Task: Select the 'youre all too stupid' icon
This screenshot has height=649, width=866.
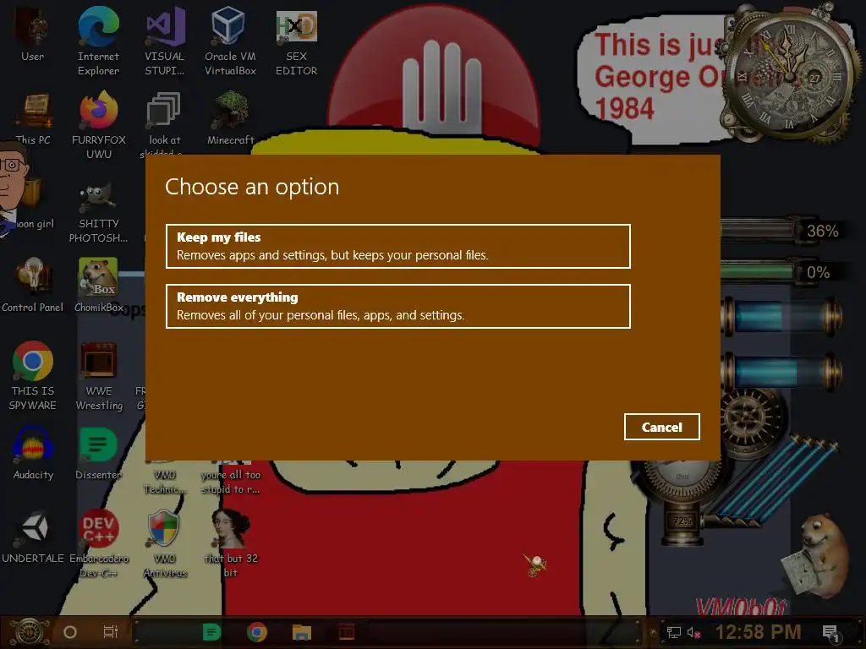Action: 230,479
